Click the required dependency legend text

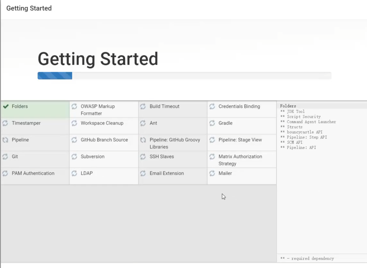point(307,259)
